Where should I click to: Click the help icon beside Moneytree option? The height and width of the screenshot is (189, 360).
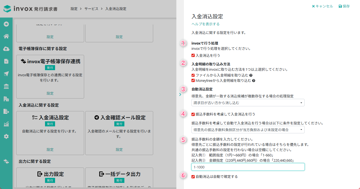(254, 81)
